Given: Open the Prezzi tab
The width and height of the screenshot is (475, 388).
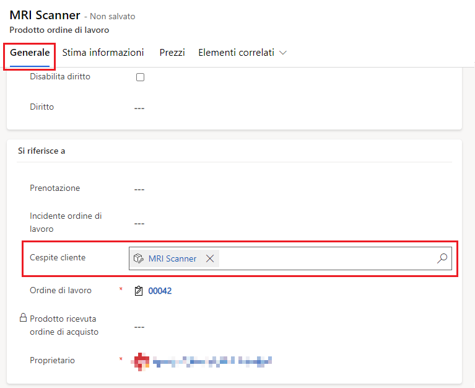Looking at the screenshot, I should pyautogui.click(x=172, y=53).
